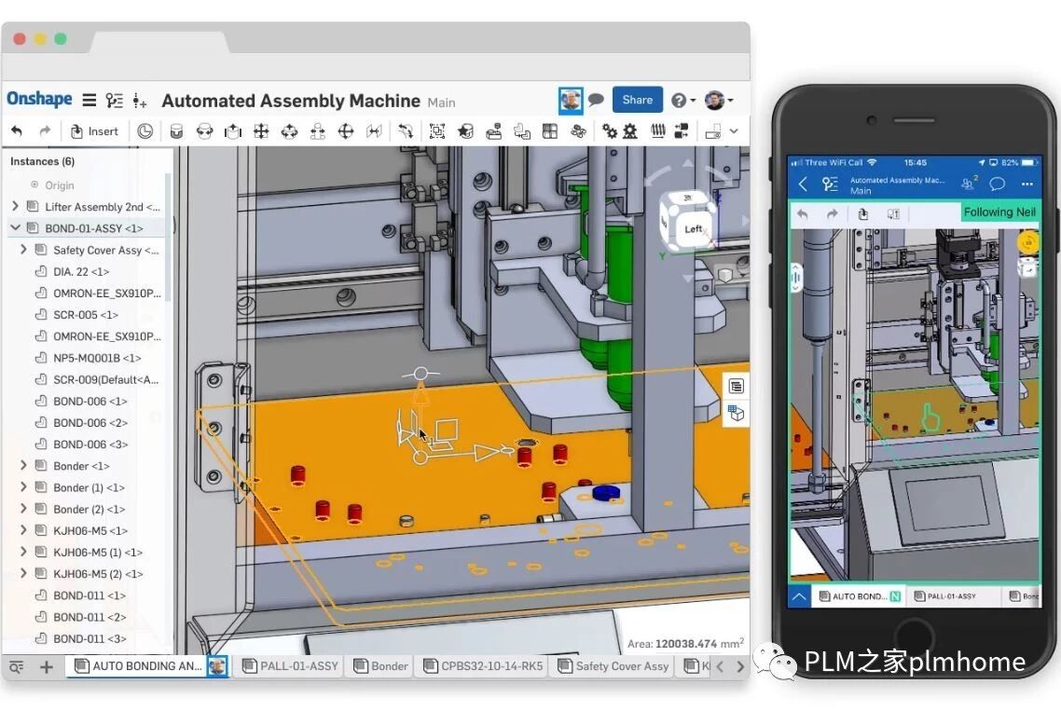
Task: Select BOND-006 <3> in instance list
Action: pyautogui.click(x=90, y=444)
